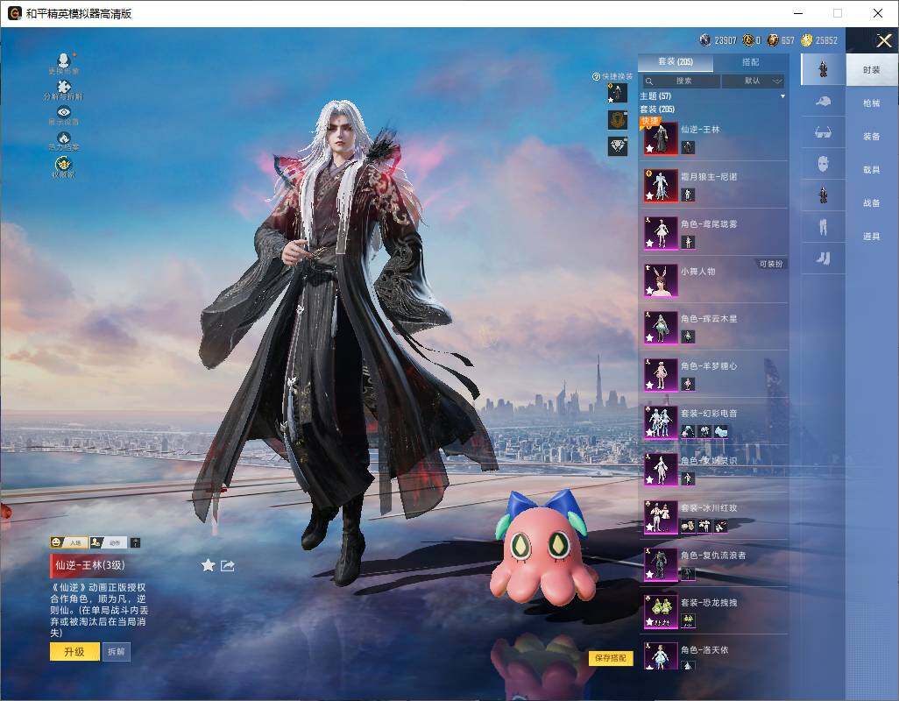Image resolution: width=899 pixels, height=701 pixels.
Task: Click the second small icon under 套装-冰川红玫
Action: point(704,526)
